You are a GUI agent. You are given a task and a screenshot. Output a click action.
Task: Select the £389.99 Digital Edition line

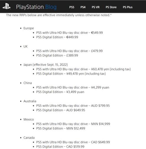57,55
